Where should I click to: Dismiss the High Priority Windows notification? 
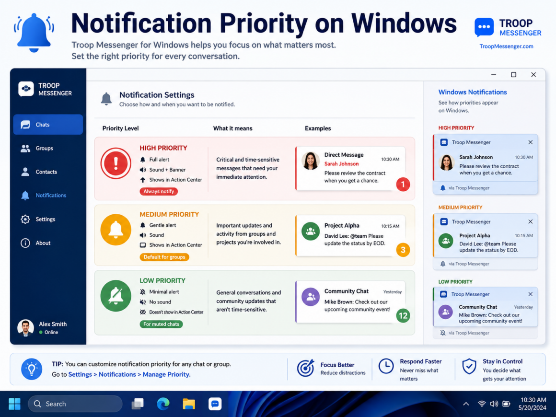531,142
